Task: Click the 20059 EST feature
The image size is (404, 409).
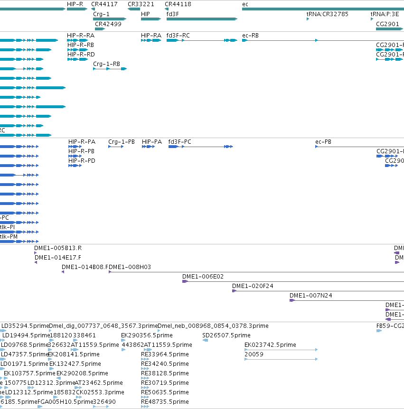Action: point(281,359)
